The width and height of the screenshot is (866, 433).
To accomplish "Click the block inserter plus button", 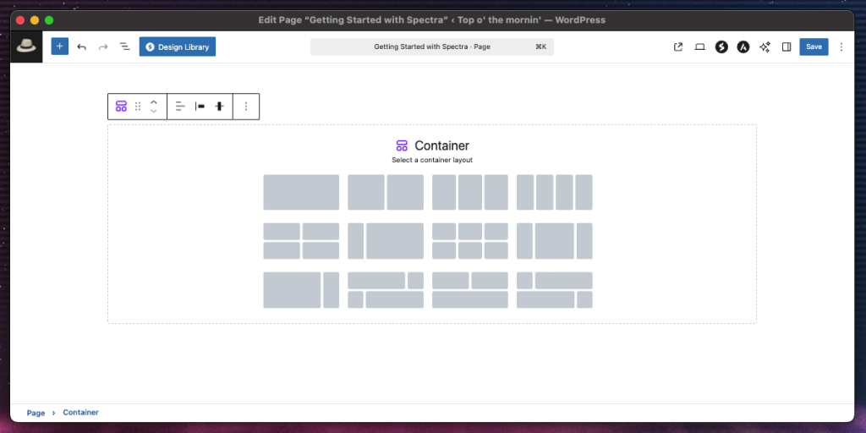I will pos(59,47).
